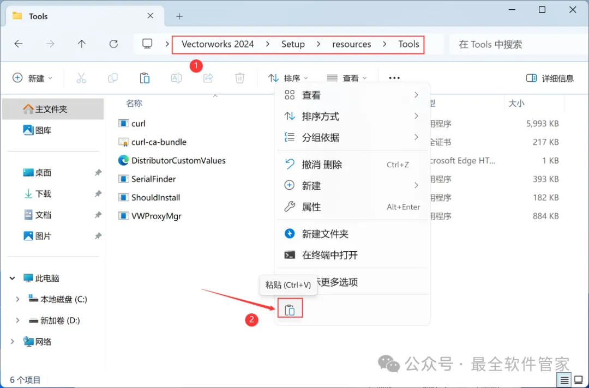This screenshot has width=589, height=388.
Task: Choose 属性 in context menu
Action: [x=352, y=207]
